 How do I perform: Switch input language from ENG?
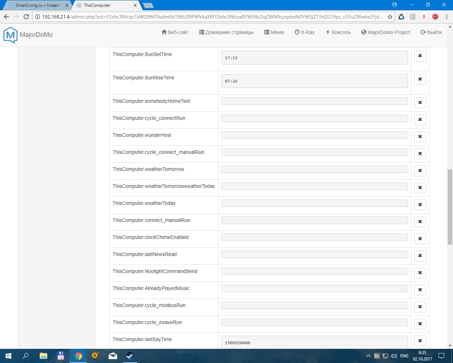404,356
